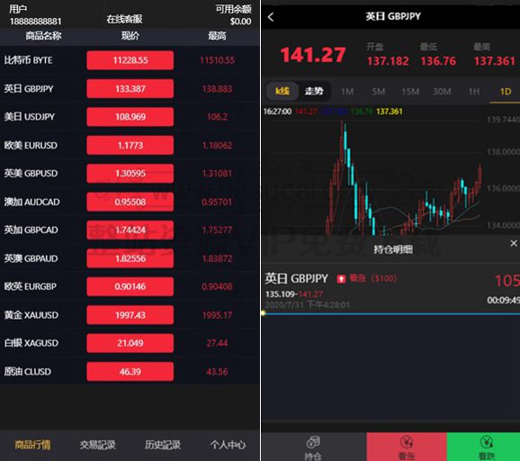Screen dimensions: 520x461
Task: Click the red up-arrow icon beside 看涨
Action: [x=341, y=279]
